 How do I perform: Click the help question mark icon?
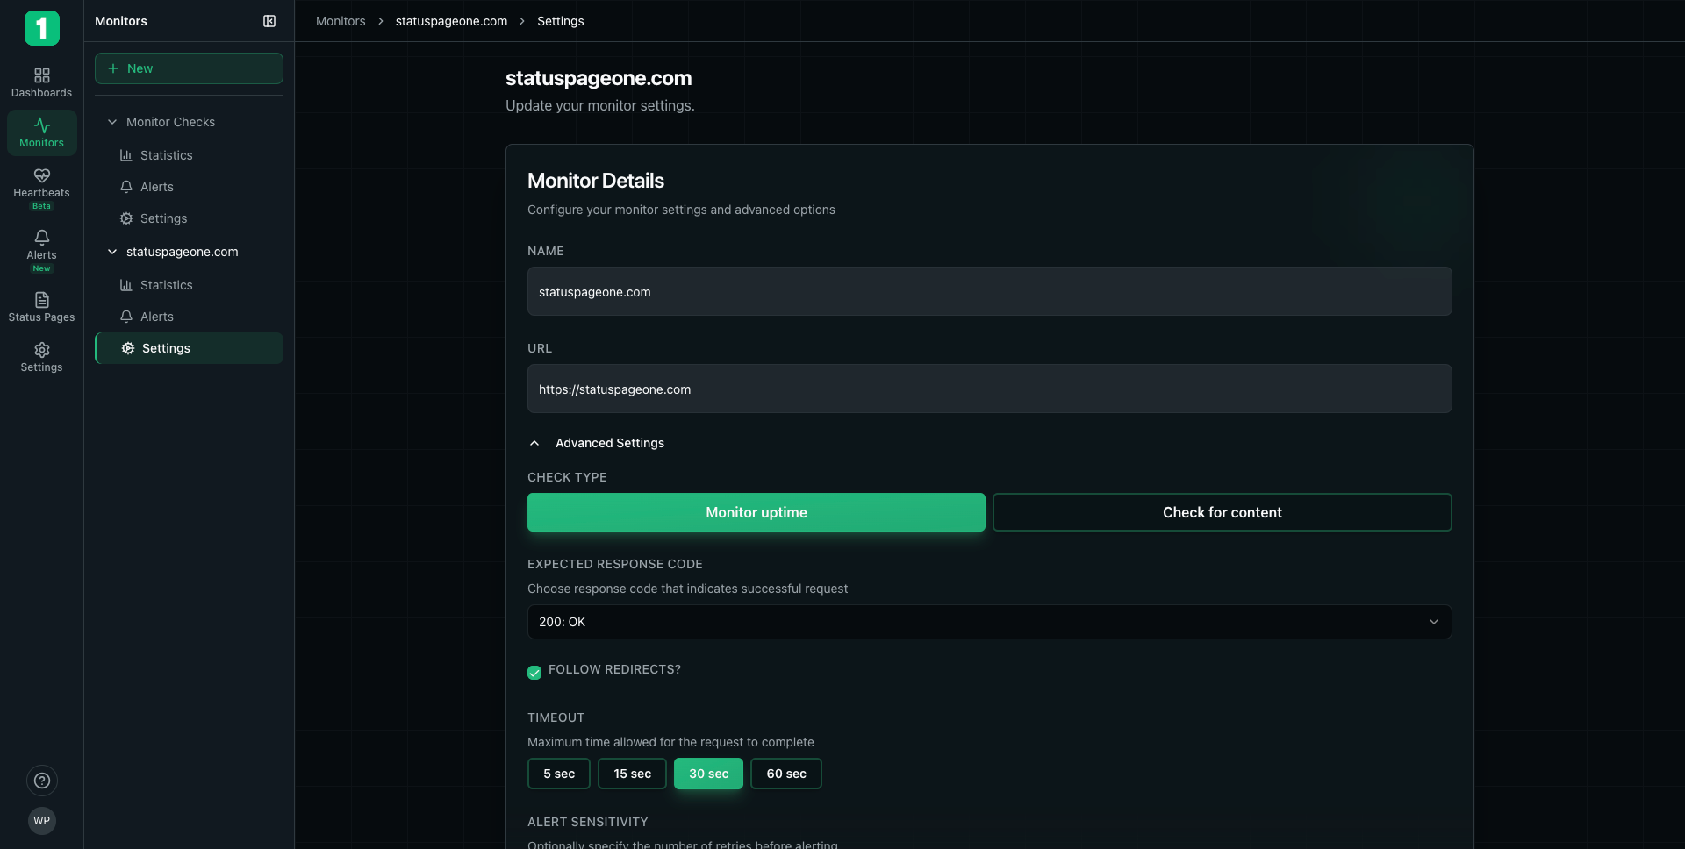pyautogui.click(x=41, y=781)
